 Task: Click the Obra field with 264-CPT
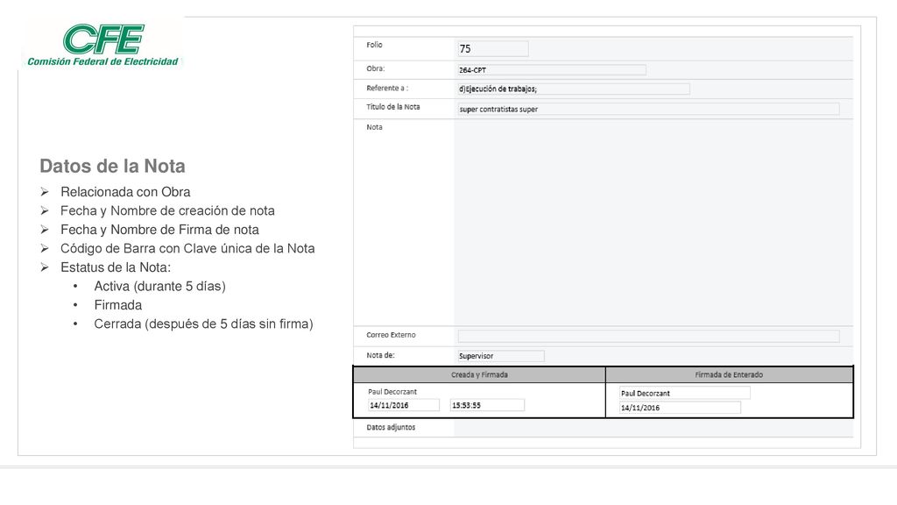[552, 70]
